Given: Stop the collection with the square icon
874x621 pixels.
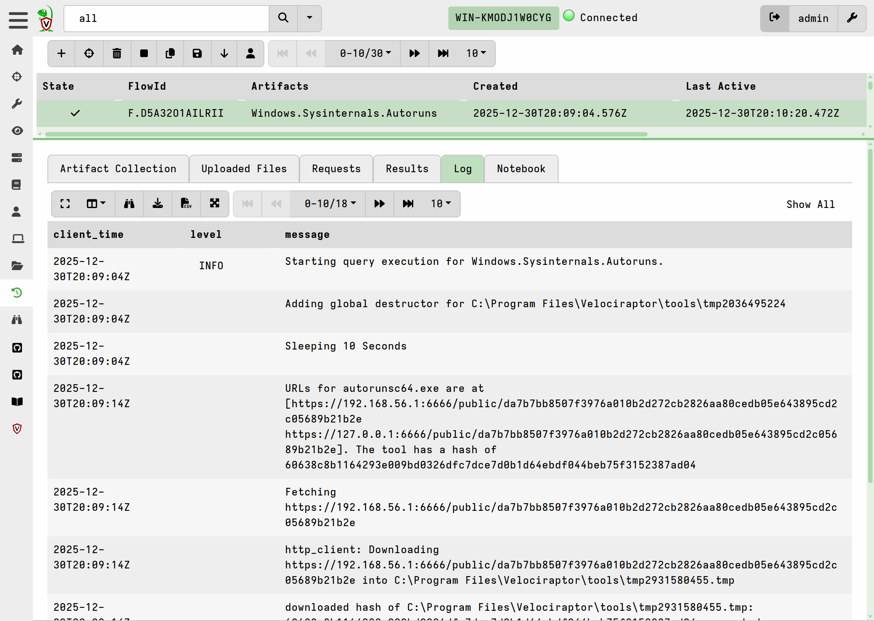Looking at the screenshot, I should [144, 54].
